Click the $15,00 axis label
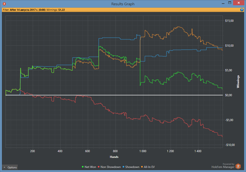 coord(229,21)
